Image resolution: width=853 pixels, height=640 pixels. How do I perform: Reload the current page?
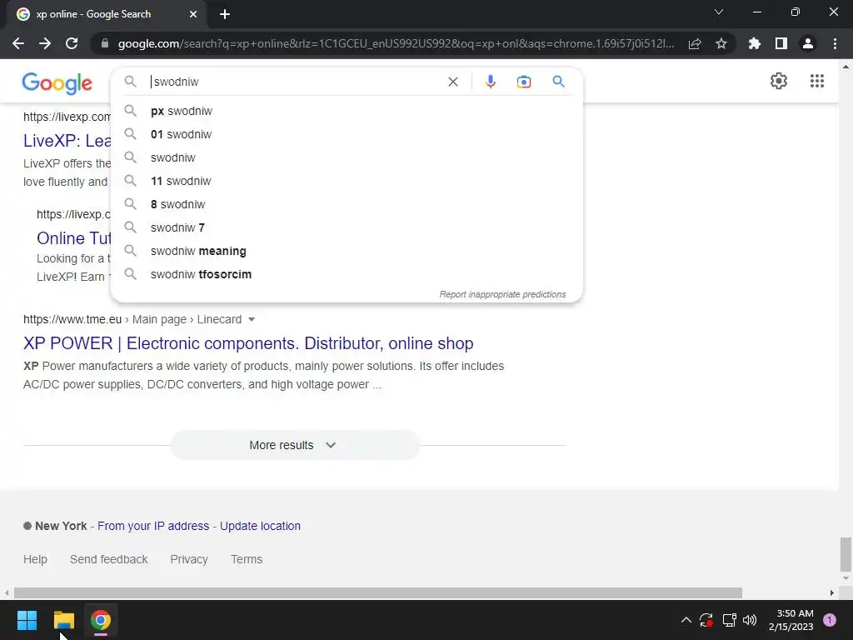(x=72, y=43)
